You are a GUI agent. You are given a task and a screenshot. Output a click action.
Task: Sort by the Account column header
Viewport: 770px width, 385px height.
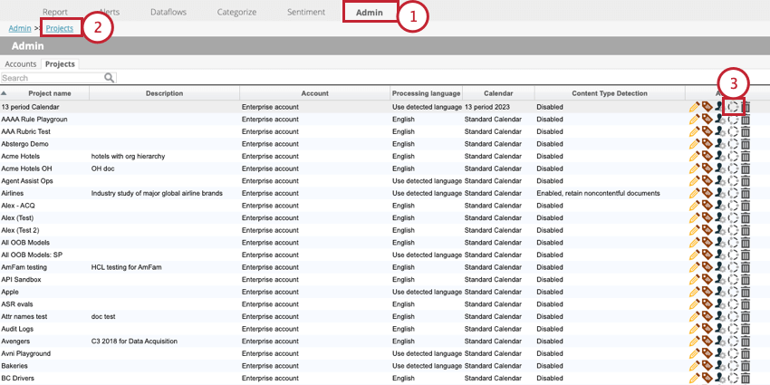point(314,93)
